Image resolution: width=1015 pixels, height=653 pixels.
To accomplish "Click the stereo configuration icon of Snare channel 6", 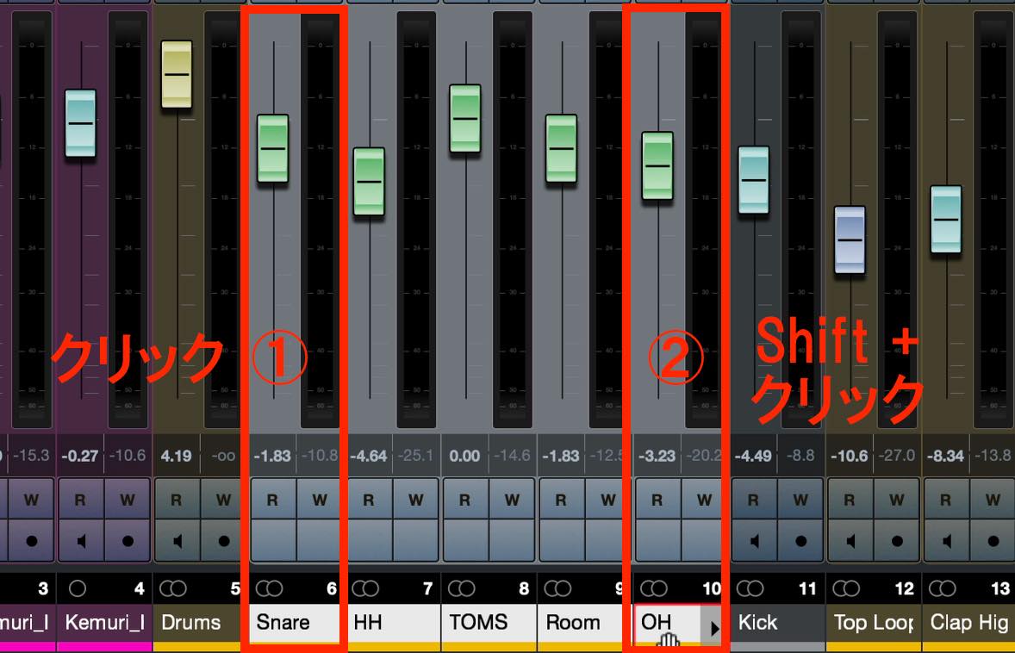I will point(270,588).
